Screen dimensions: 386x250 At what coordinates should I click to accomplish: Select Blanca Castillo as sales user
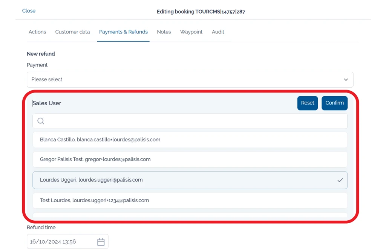(x=190, y=140)
